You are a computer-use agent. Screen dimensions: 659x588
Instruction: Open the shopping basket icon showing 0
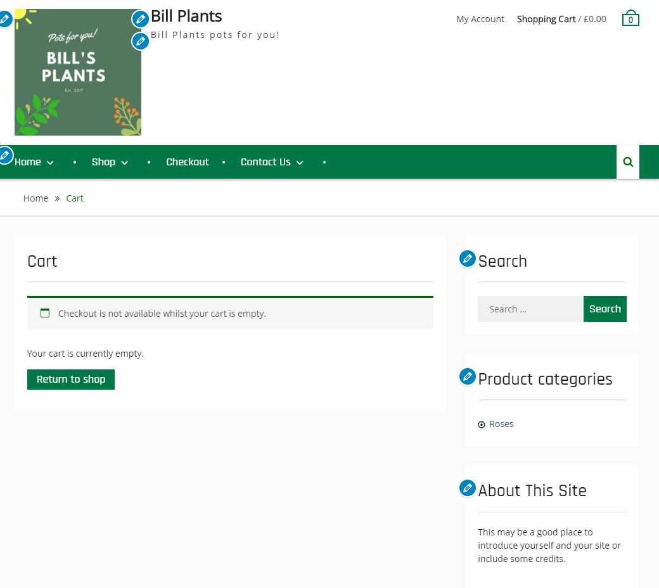tap(630, 18)
